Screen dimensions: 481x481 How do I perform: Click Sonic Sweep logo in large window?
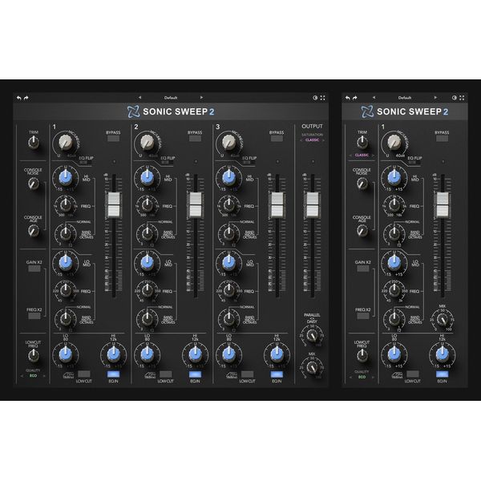coord(133,111)
